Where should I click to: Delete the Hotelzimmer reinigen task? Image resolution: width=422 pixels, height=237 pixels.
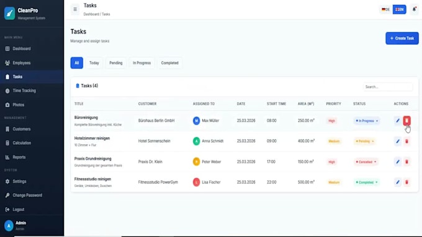point(406,141)
